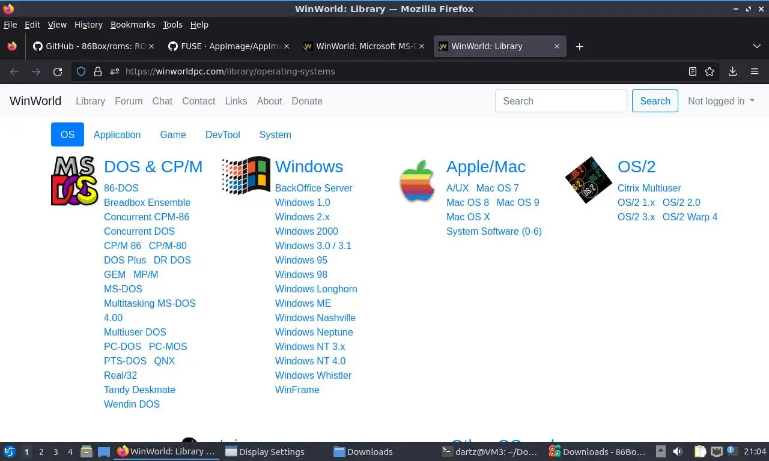Screen dimensions: 769x461
Task: Open the Tandy Deskmate link
Action: [x=139, y=390]
